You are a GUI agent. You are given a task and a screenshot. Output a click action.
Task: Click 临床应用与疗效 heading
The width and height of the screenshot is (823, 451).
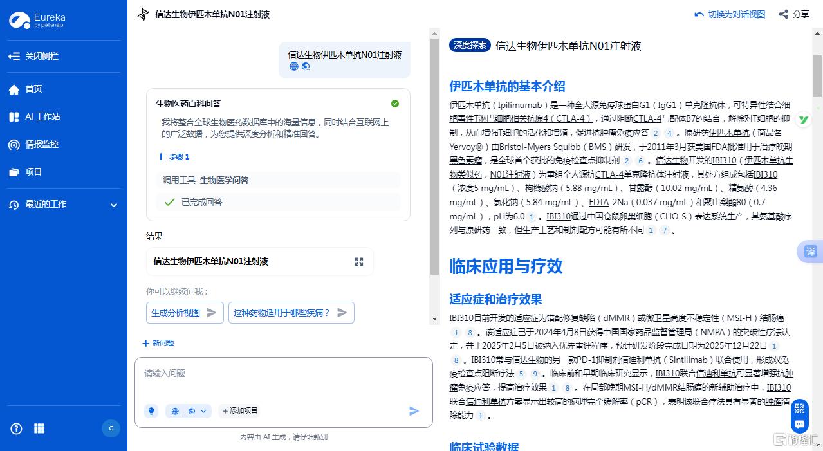[506, 266]
